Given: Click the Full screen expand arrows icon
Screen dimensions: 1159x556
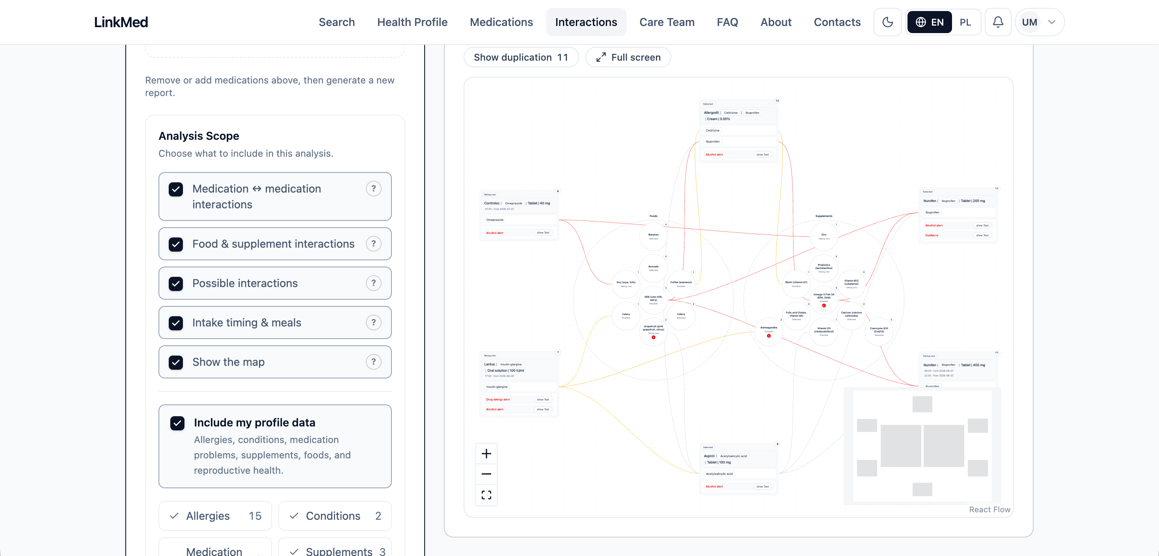Looking at the screenshot, I should click(601, 57).
